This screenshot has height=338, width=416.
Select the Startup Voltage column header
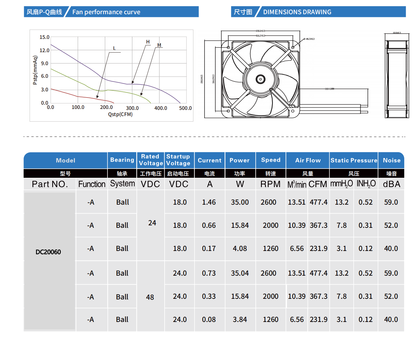178,160
